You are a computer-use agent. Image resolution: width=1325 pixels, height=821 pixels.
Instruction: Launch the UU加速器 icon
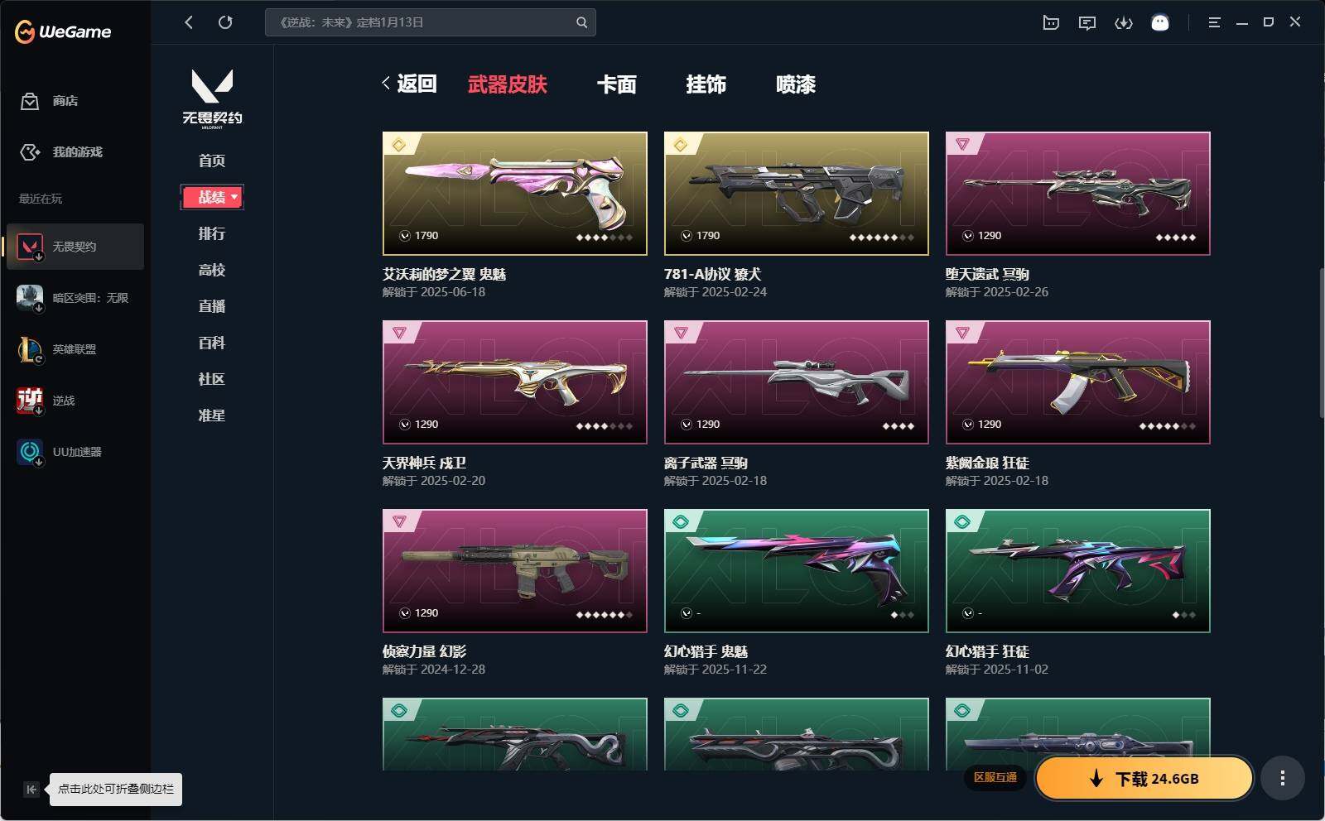coord(30,452)
